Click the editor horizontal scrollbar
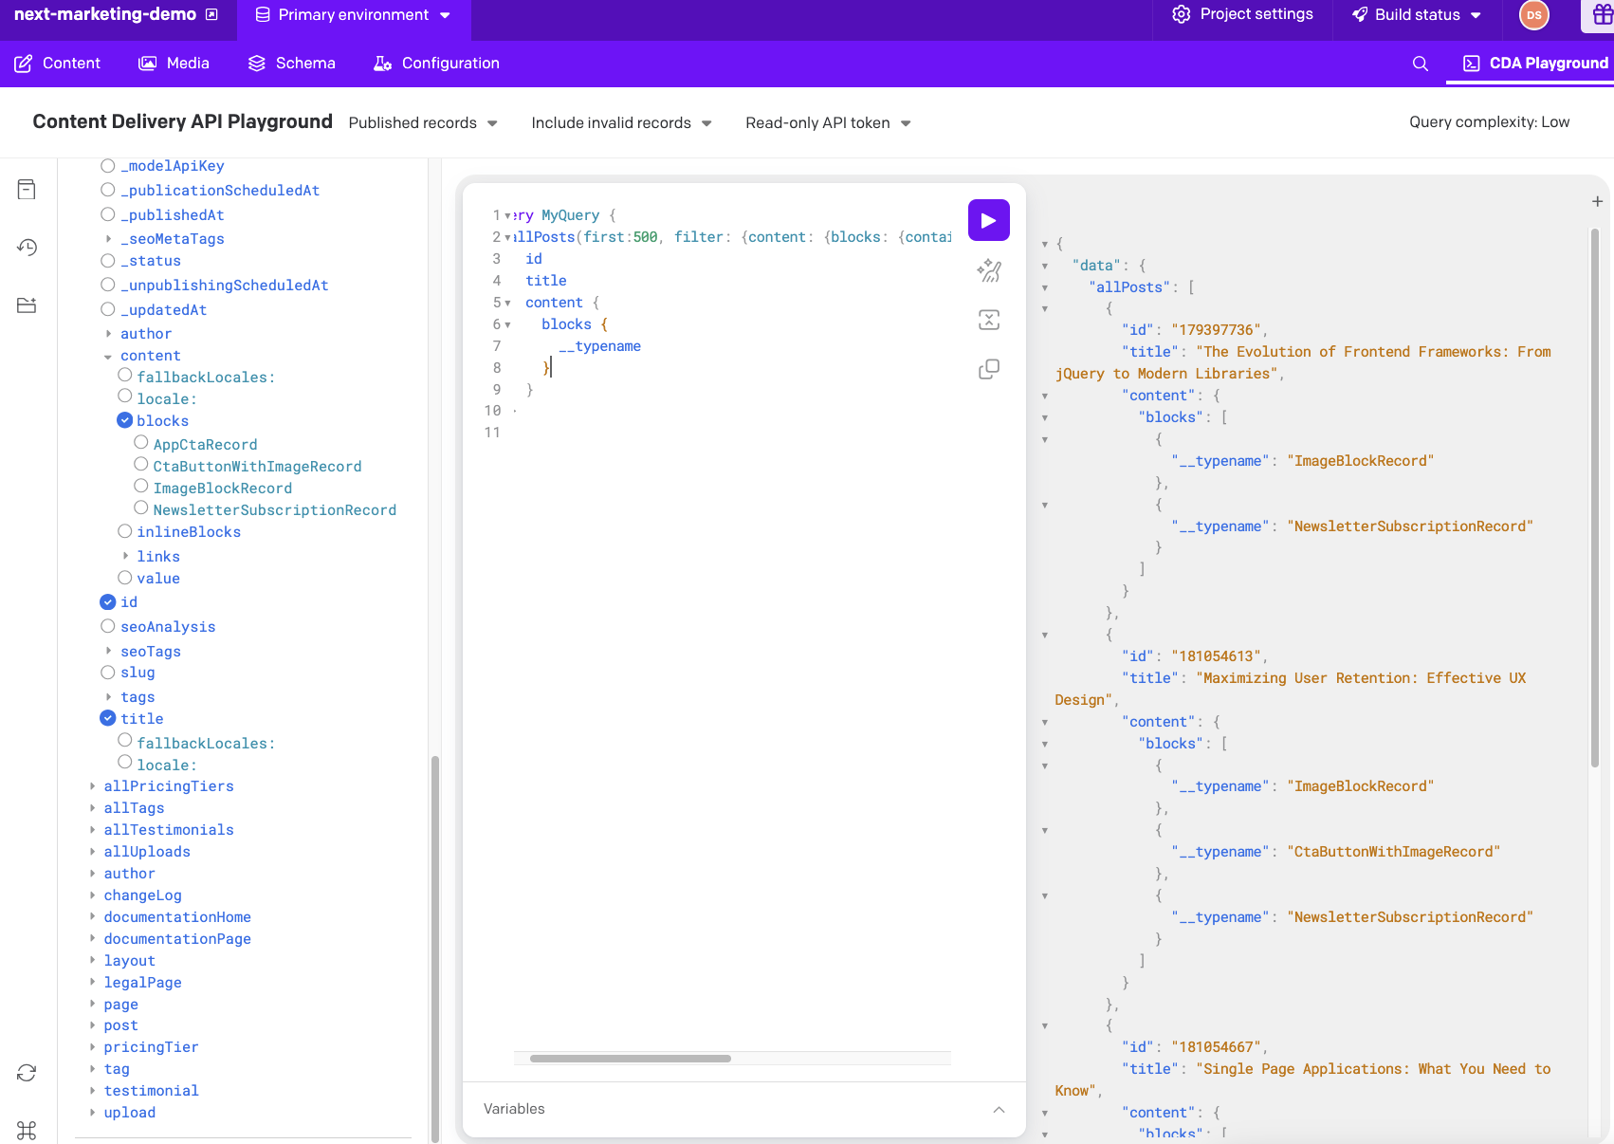Screen dimensions: 1614x1144 click(x=631, y=1059)
